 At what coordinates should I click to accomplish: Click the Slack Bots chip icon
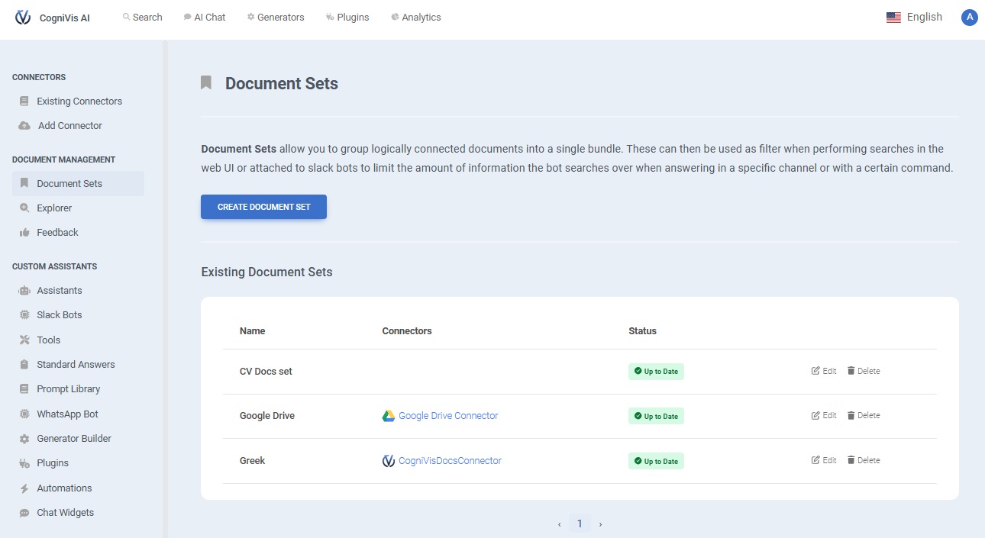(24, 314)
